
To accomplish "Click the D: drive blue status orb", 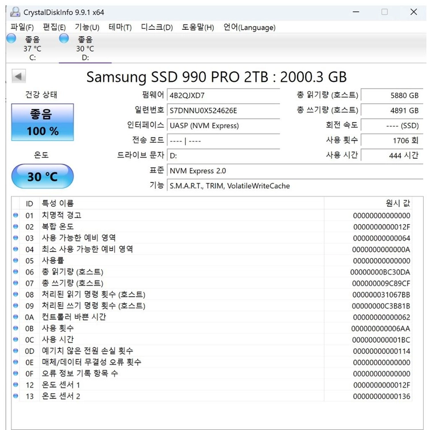I will click(x=64, y=38).
